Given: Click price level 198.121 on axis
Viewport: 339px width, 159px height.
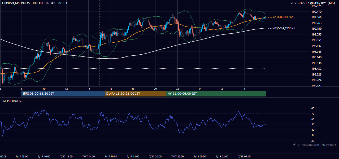Looking at the screenshot, I should tap(316, 86).
